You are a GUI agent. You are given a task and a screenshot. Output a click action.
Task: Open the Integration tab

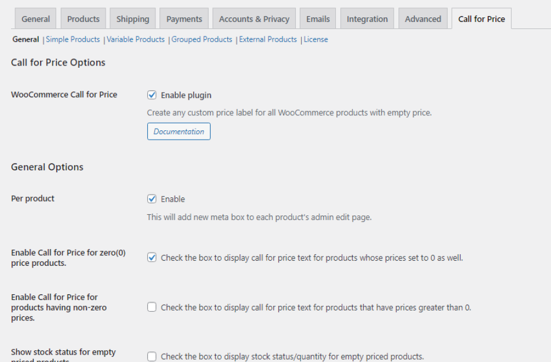tap(367, 19)
